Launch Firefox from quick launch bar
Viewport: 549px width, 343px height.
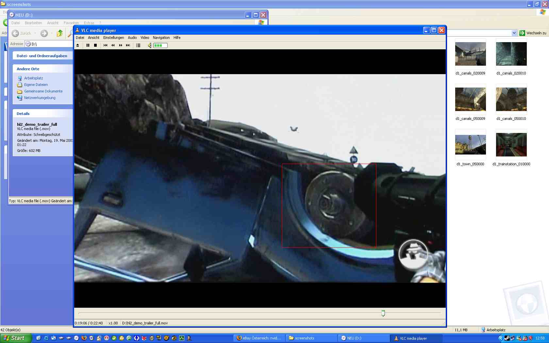pyautogui.click(x=84, y=338)
